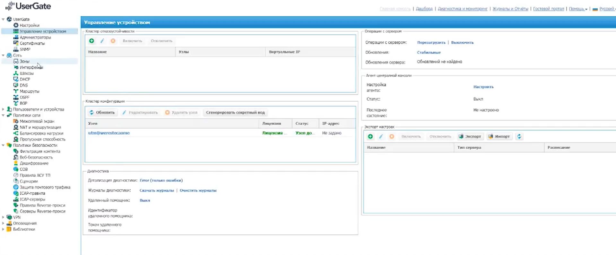616x255 pixels.
Task: Click the edit pencil in the Экспорт настроек toolbar
Action: tap(381, 136)
